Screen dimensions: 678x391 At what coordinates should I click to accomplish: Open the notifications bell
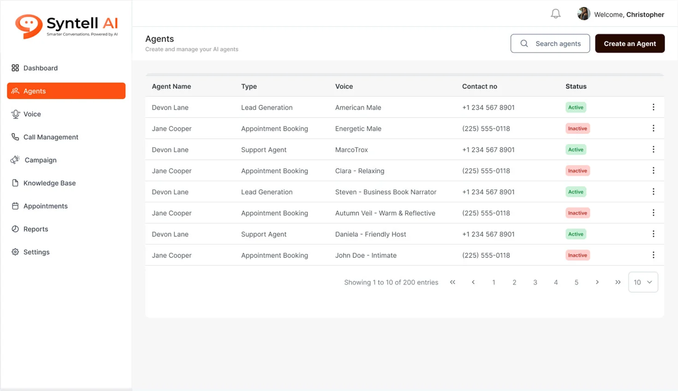point(555,14)
